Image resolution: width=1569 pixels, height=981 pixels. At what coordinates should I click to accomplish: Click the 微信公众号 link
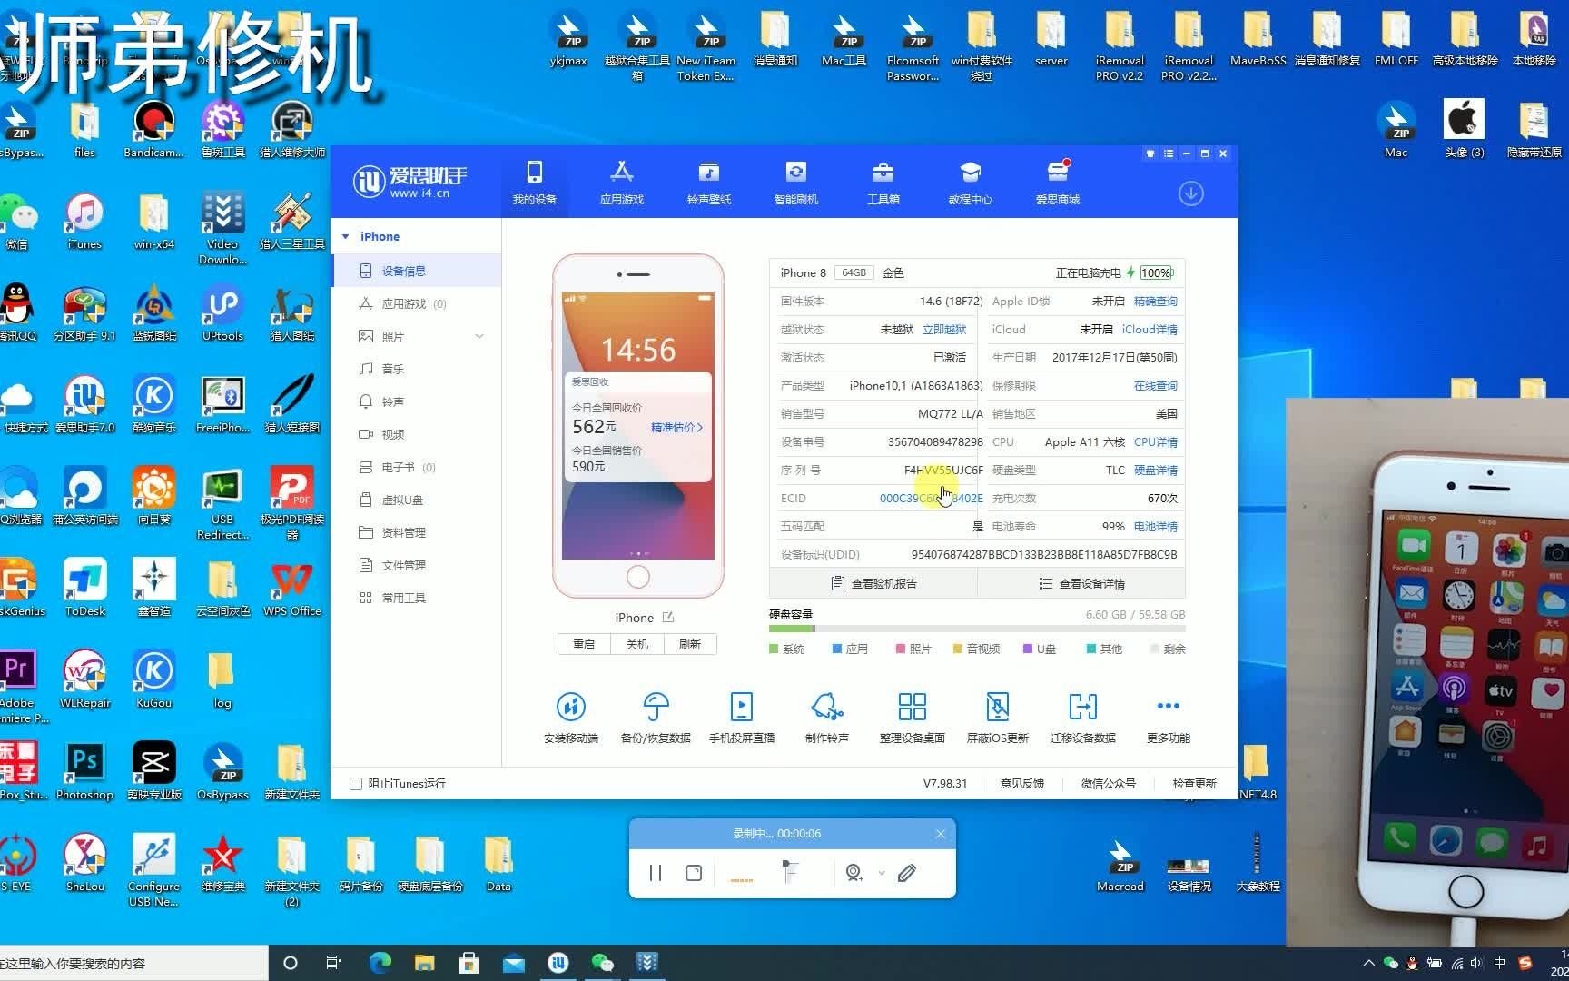click(x=1108, y=783)
